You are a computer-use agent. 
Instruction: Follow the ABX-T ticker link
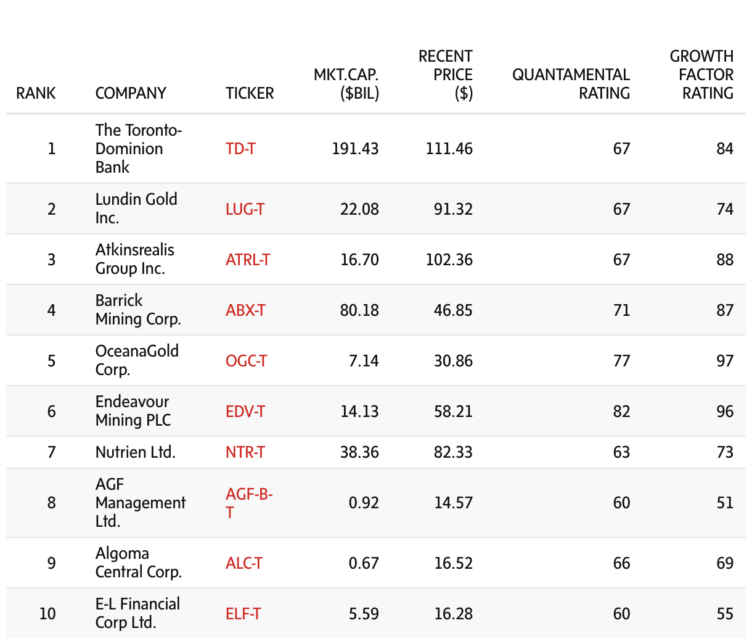coord(245,310)
